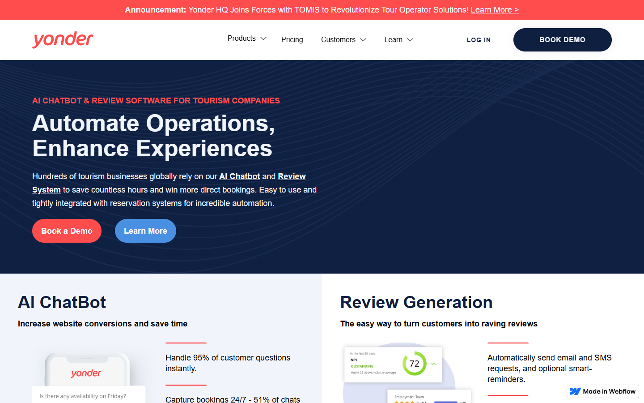Click the red Book a Demo button

(x=67, y=231)
